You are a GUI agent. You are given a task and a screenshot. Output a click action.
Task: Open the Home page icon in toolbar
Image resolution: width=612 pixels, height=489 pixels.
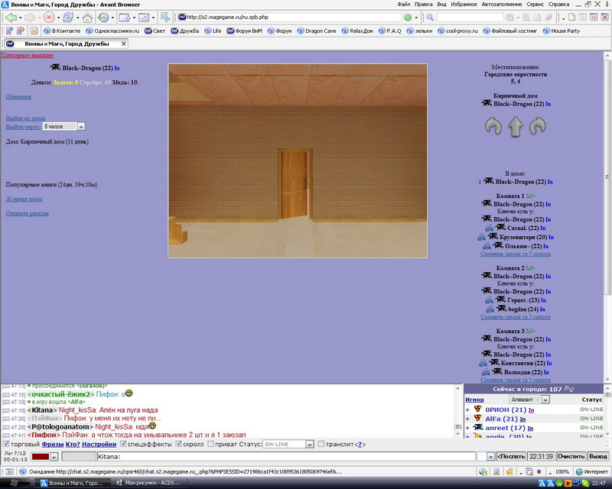[x=87, y=18]
